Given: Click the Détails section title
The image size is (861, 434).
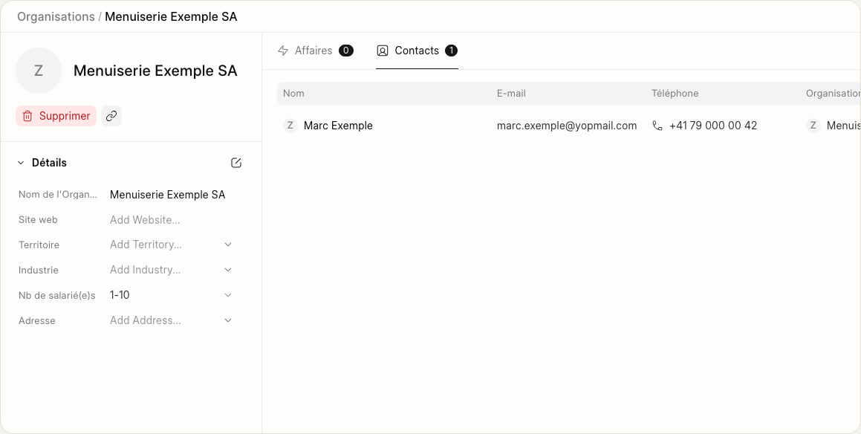Looking at the screenshot, I should coord(50,163).
